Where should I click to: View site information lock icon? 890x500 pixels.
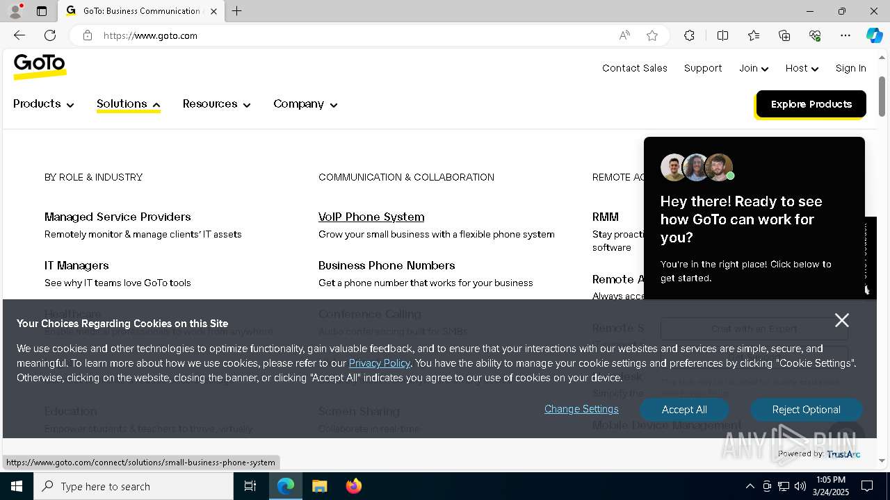(x=88, y=35)
